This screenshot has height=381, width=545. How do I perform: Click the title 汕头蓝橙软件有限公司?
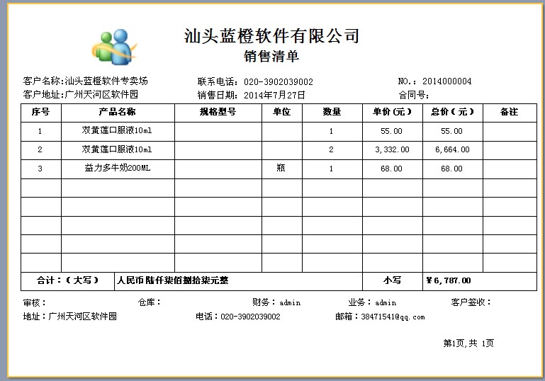point(271,36)
